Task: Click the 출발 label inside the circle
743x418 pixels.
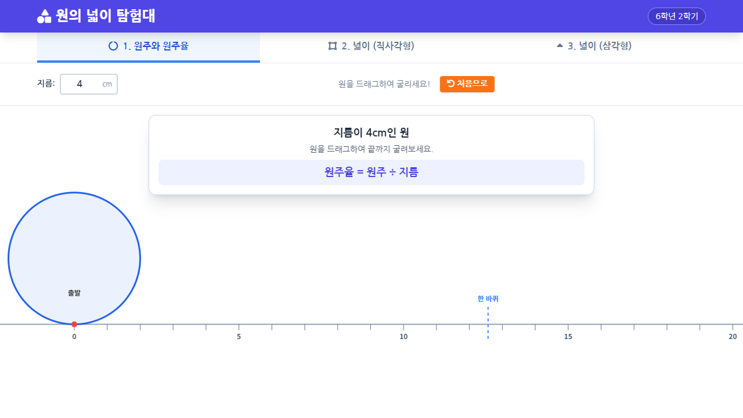Action: 74,293
